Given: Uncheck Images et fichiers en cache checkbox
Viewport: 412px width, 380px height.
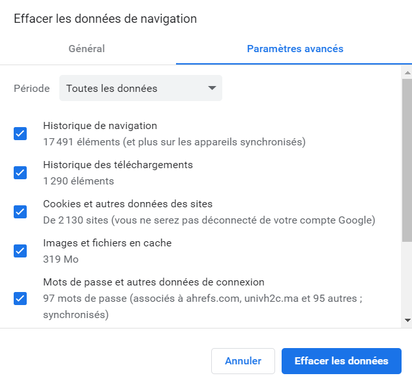Looking at the screenshot, I should pos(20,251).
